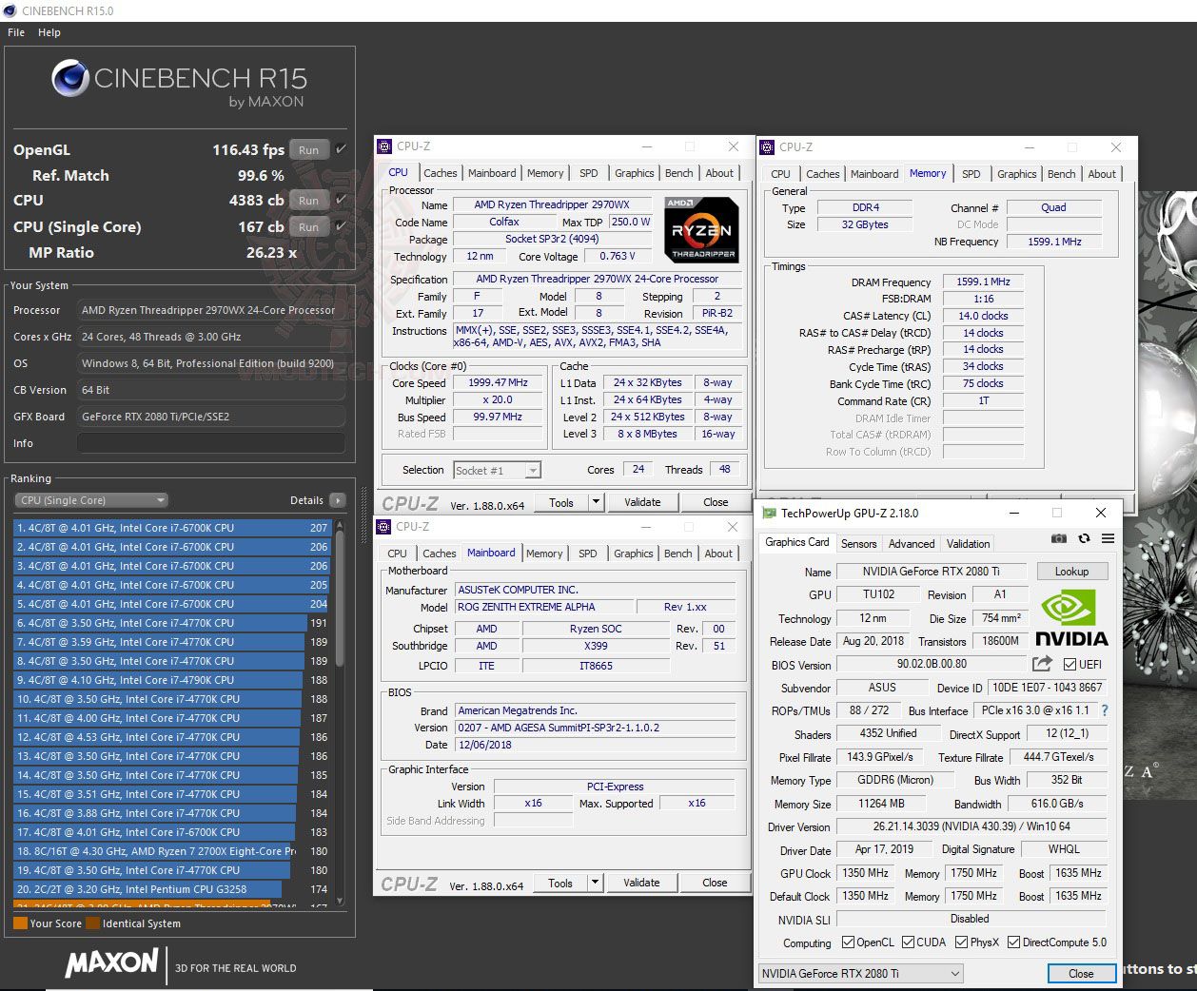Click Tools button in CPU-Z Mainboard window

pos(560,883)
